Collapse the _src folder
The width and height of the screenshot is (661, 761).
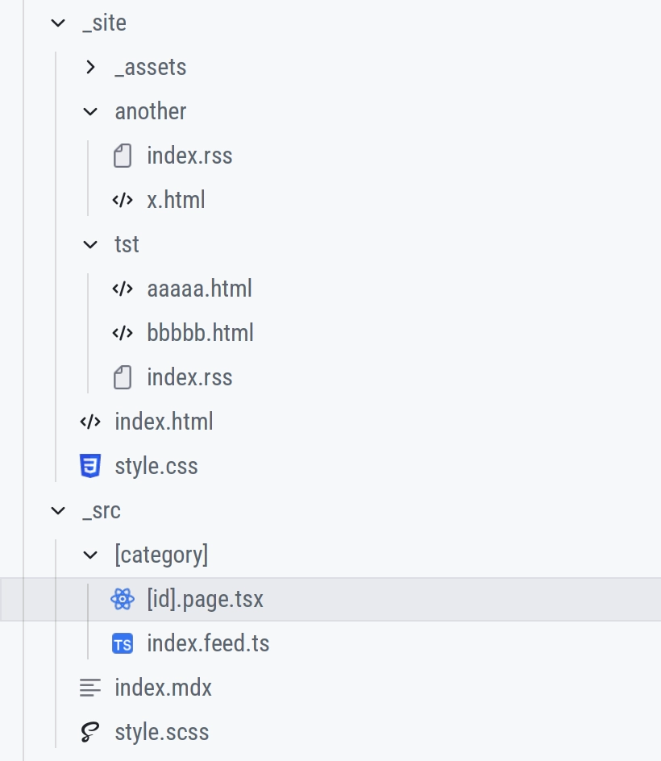tap(58, 510)
